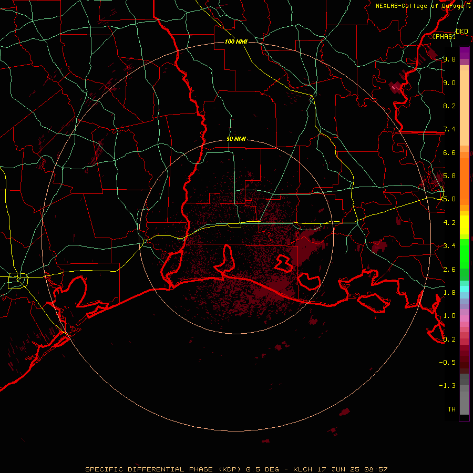Click the 1.8 value on the color scale
Screen dimensions: 473x473
[449, 293]
